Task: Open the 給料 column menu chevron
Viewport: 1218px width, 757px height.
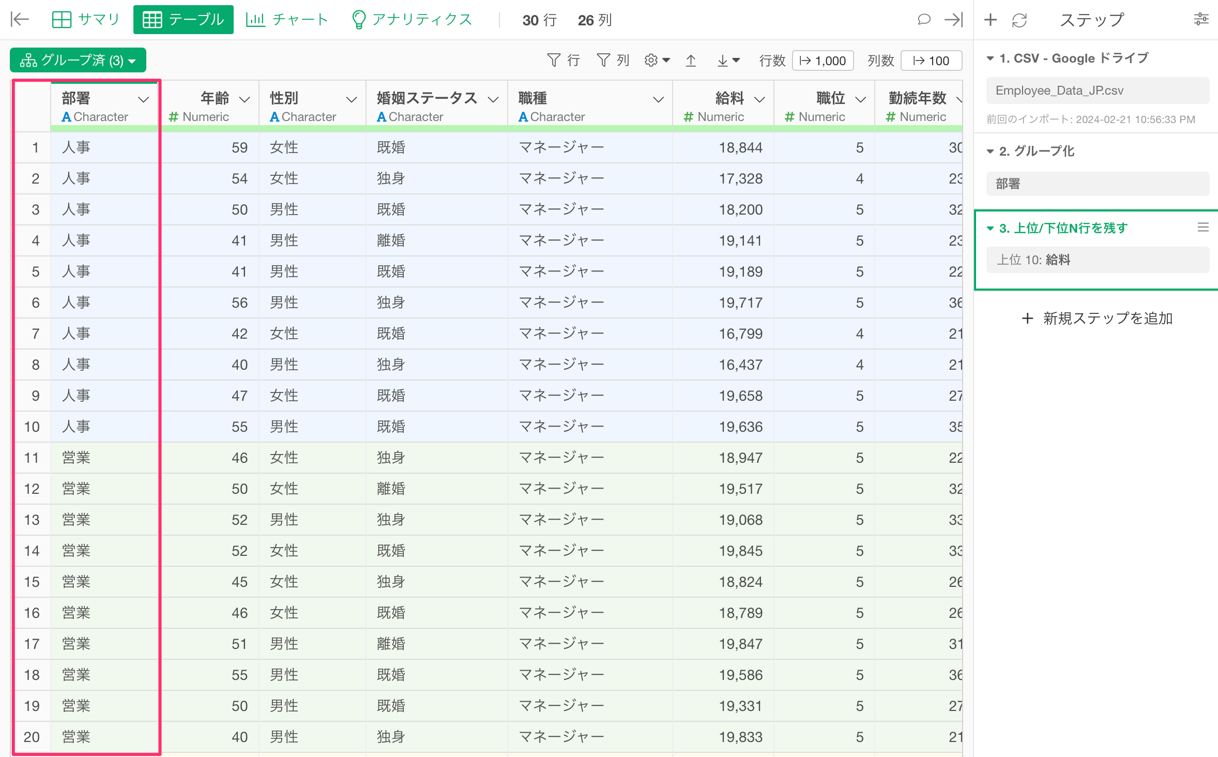Action: (759, 99)
